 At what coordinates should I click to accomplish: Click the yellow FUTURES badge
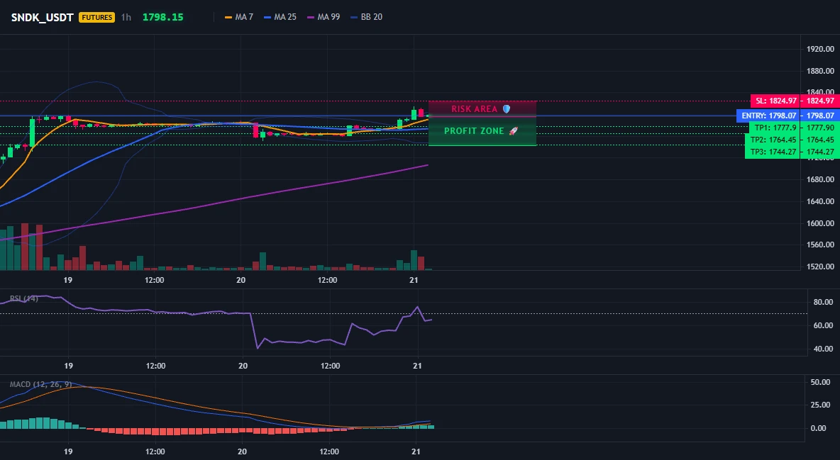point(97,17)
